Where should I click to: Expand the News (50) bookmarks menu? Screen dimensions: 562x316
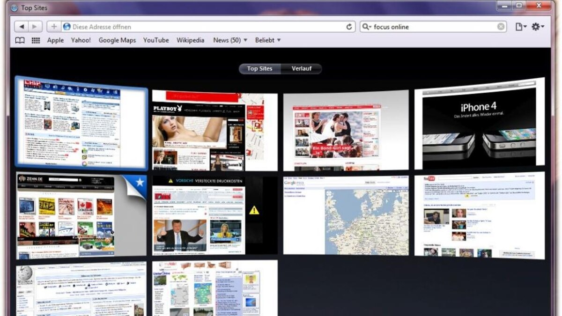click(x=230, y=40)
